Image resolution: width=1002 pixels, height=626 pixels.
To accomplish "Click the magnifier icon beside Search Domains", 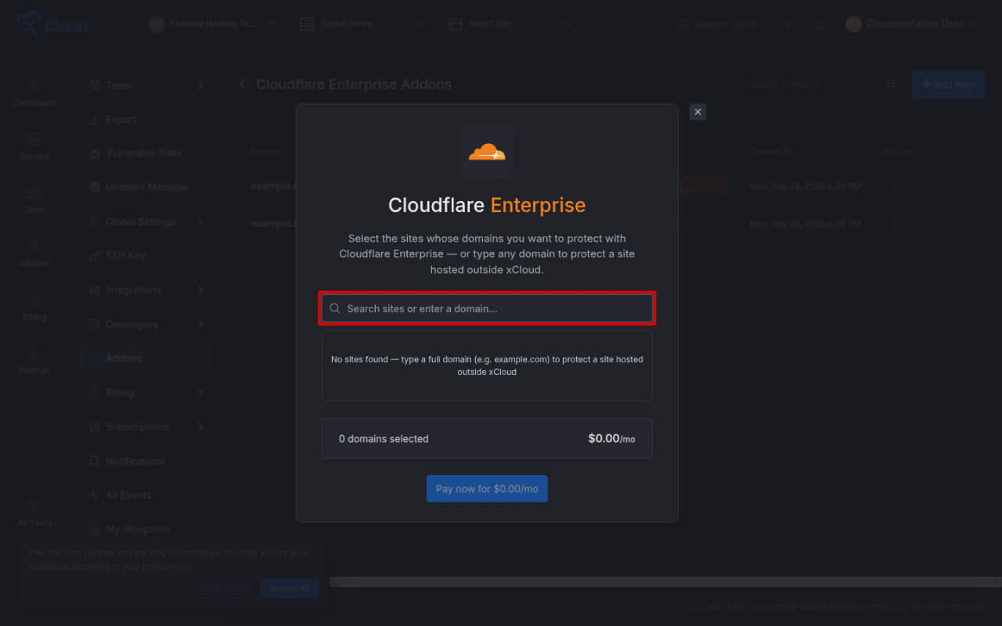I will pos(891,85).
